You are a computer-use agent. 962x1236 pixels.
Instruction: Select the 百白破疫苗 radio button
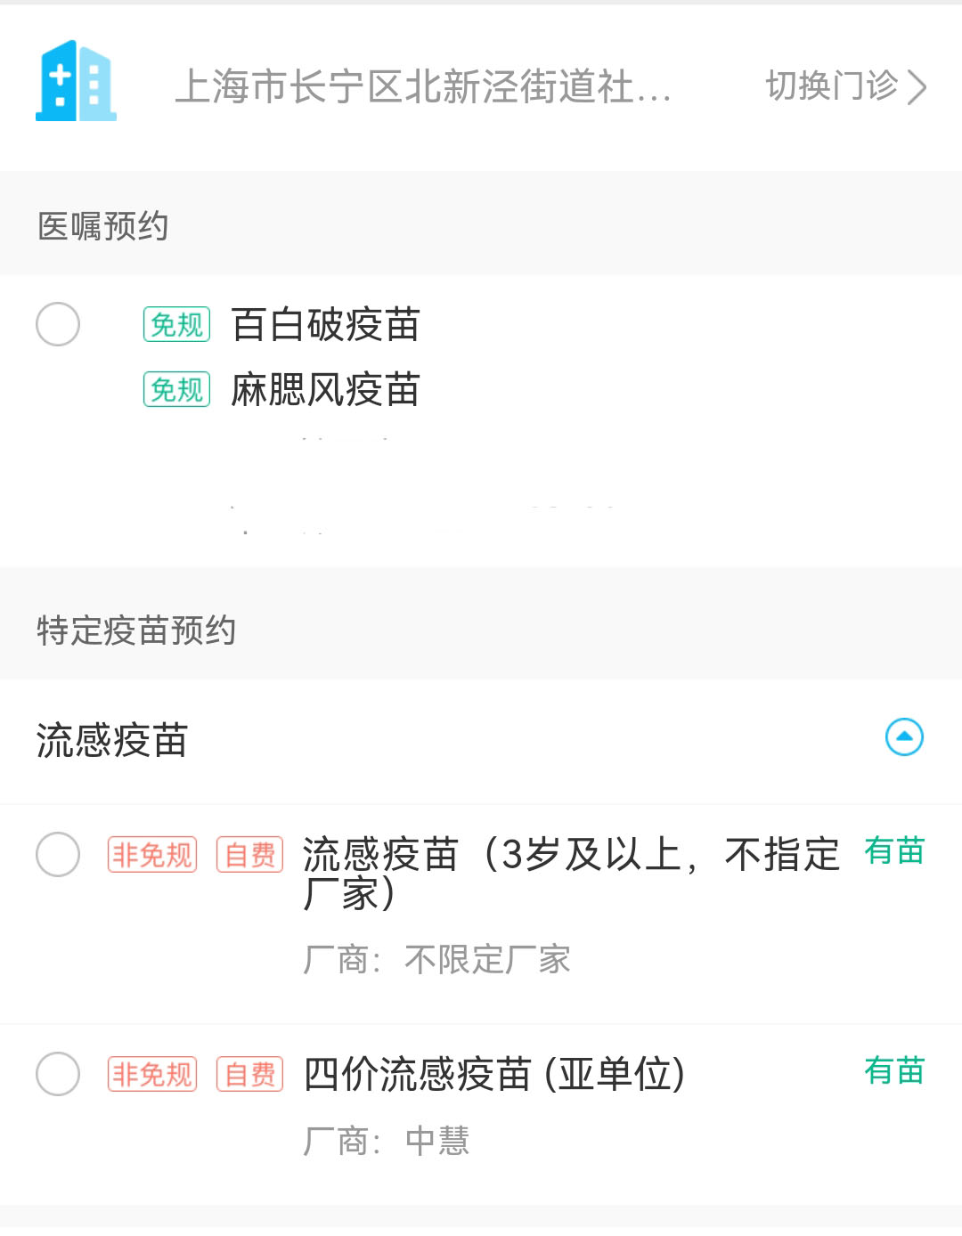tap(58, 324)
